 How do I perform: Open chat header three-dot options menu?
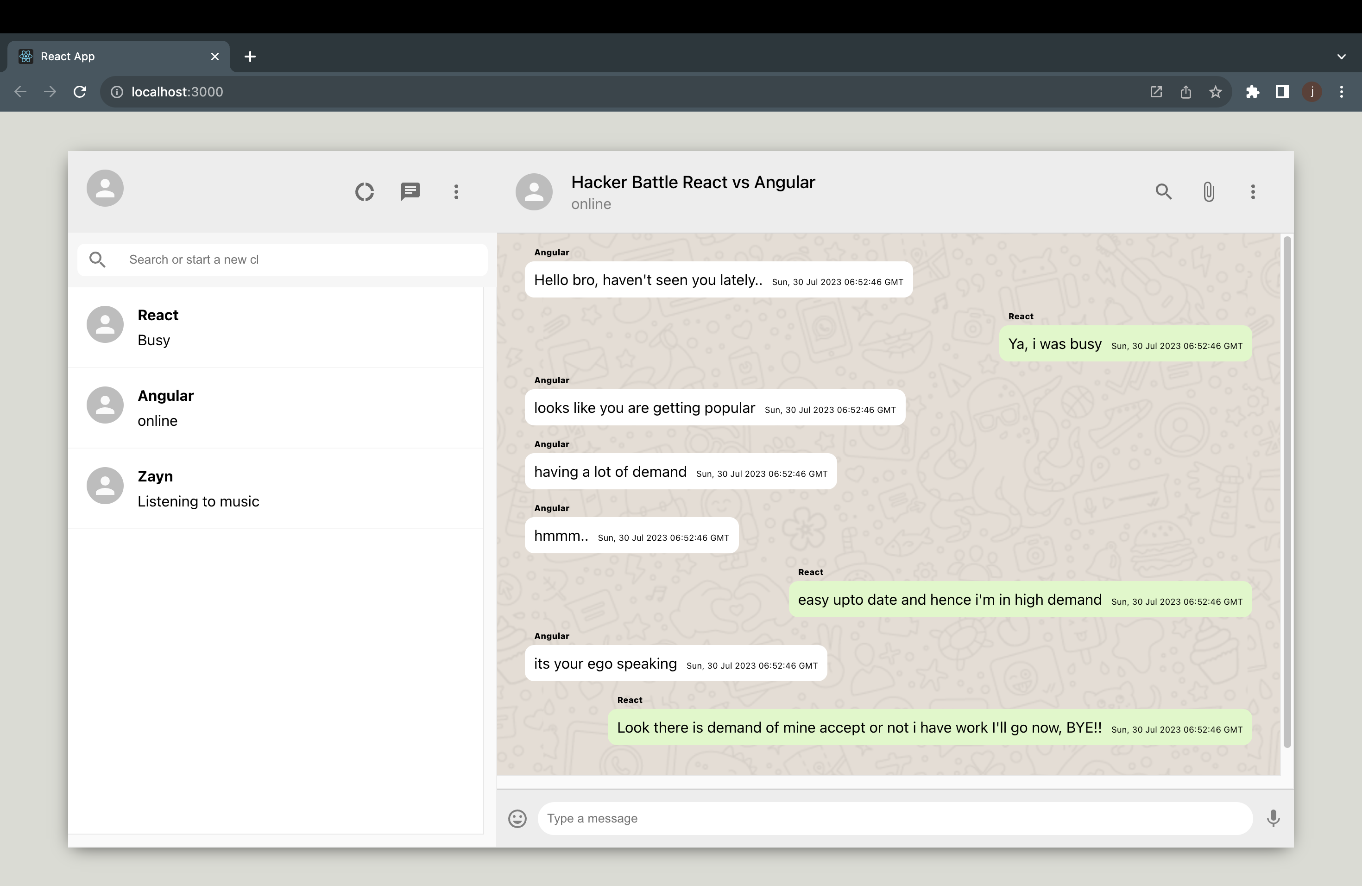point(1253,192)
